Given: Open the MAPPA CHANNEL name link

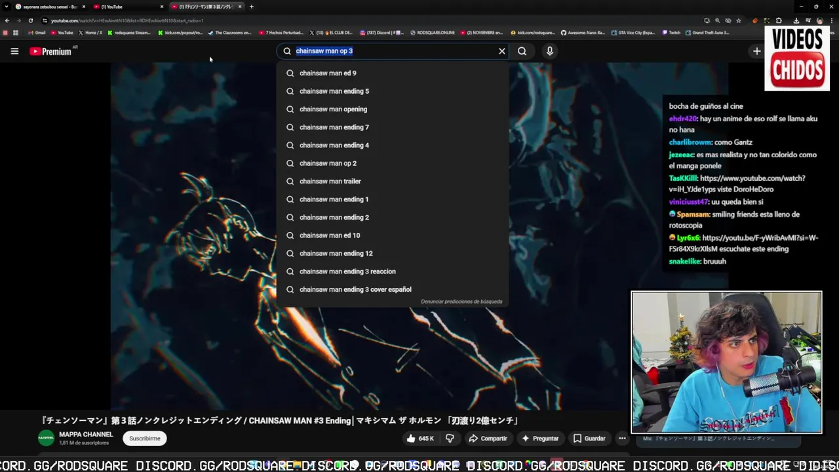Looking at the screenshot, I should (x=86, y=435).
